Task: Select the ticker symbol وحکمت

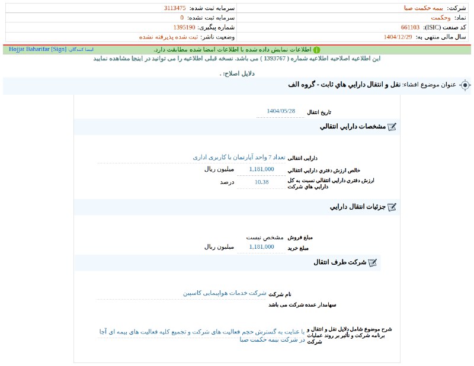Action: point(441,18)
